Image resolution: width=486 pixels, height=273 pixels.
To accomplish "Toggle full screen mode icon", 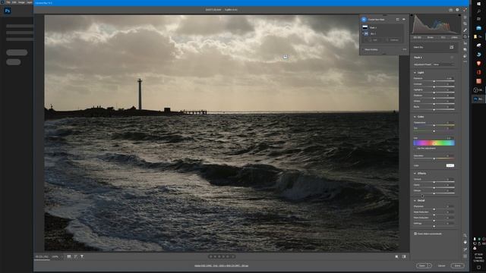I will tap(465, 10).
